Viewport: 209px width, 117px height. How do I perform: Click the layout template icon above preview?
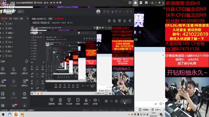119,21
